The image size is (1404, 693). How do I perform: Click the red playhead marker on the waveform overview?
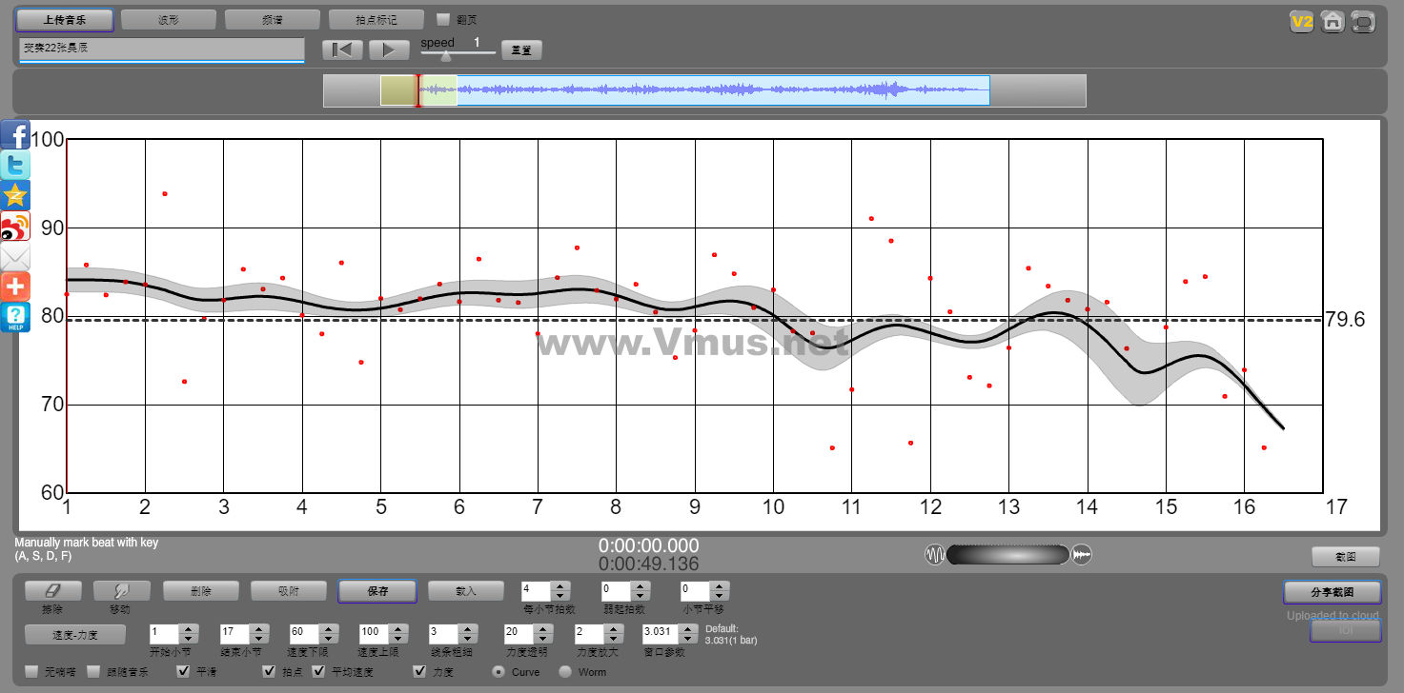point(417,90)
